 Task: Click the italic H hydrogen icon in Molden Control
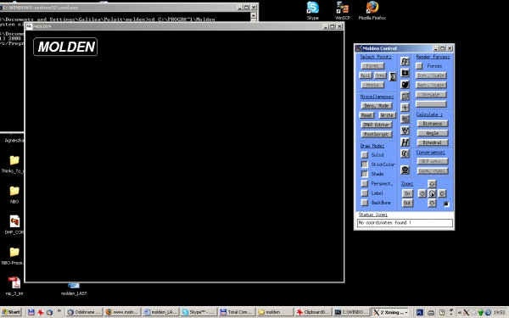(x=405, y=142)
